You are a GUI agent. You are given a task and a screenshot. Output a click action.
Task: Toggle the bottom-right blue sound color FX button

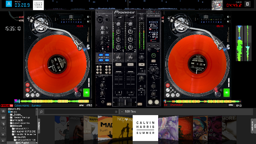(107, 60)
